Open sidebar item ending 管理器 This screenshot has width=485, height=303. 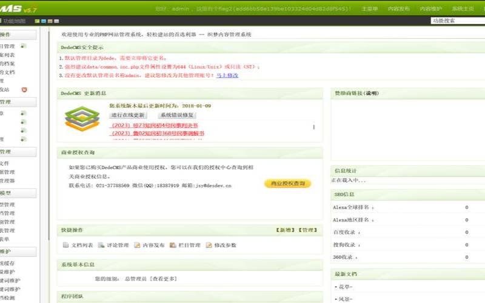[7, 181]
